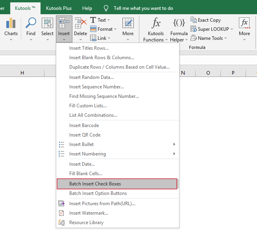
Task: Expand the Charts dropdown arrow
Action: pos(11,39)
